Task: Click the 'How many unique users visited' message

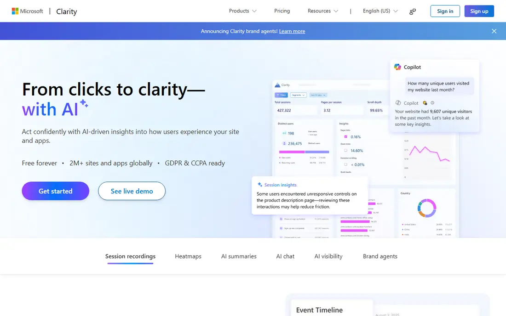Action: click(438, 86)
